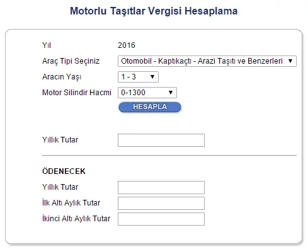Click the Aracın Yaşı label

pos(62,77)
